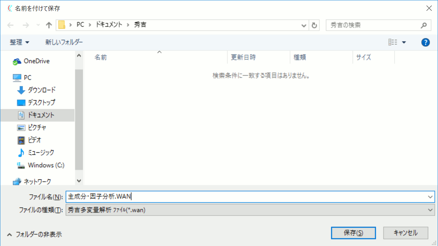This screenshot has width=438, height=246.
Task: Click the キャンセル button
Action: (406, 233)
